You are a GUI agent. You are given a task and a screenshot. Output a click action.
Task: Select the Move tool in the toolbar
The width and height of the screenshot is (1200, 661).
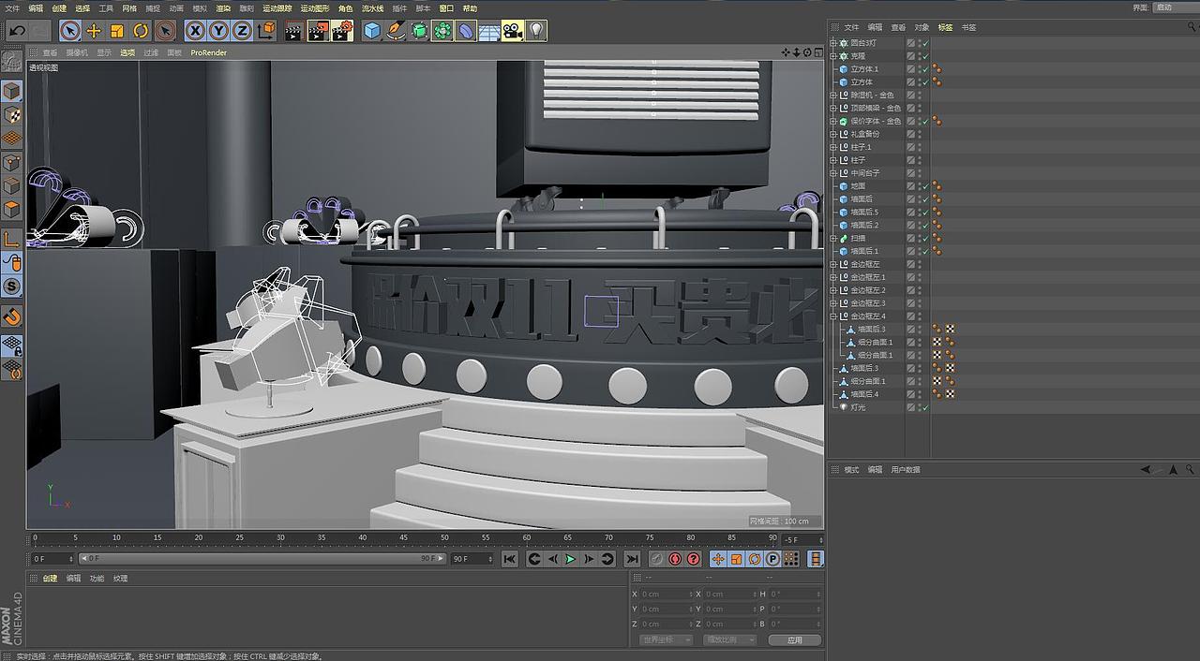point(92,30)
